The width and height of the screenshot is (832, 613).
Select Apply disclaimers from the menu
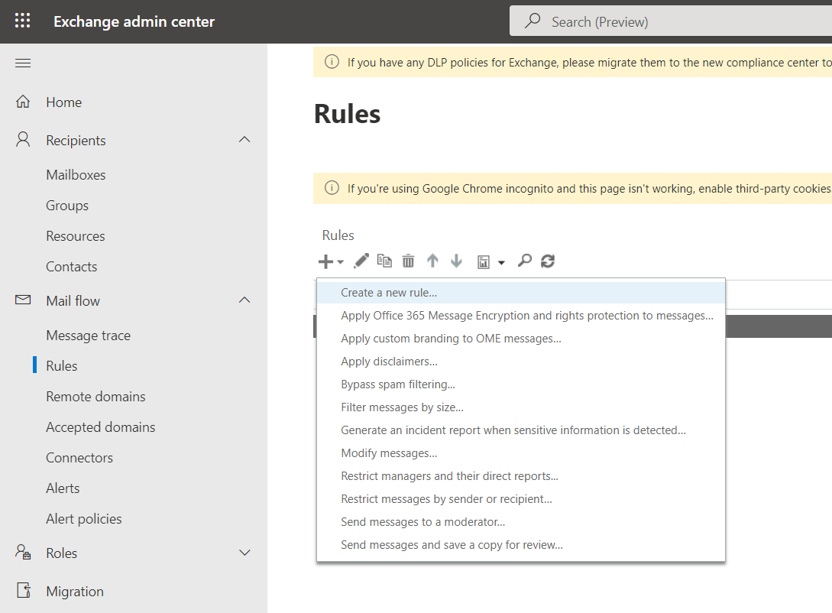(389, 361)
